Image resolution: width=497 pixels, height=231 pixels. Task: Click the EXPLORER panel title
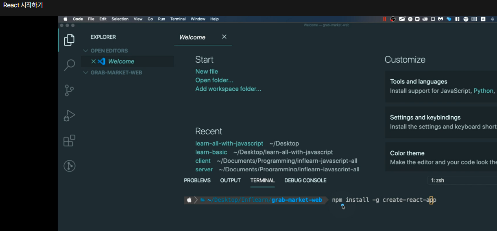103,37
